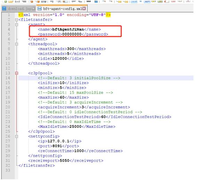Viewport: 207px width, 180px height.
Task: Switch to the download.jsp tab
Action: click(18, 9)
